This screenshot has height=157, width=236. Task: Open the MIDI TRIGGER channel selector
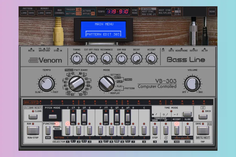click(x=79, y=10)
